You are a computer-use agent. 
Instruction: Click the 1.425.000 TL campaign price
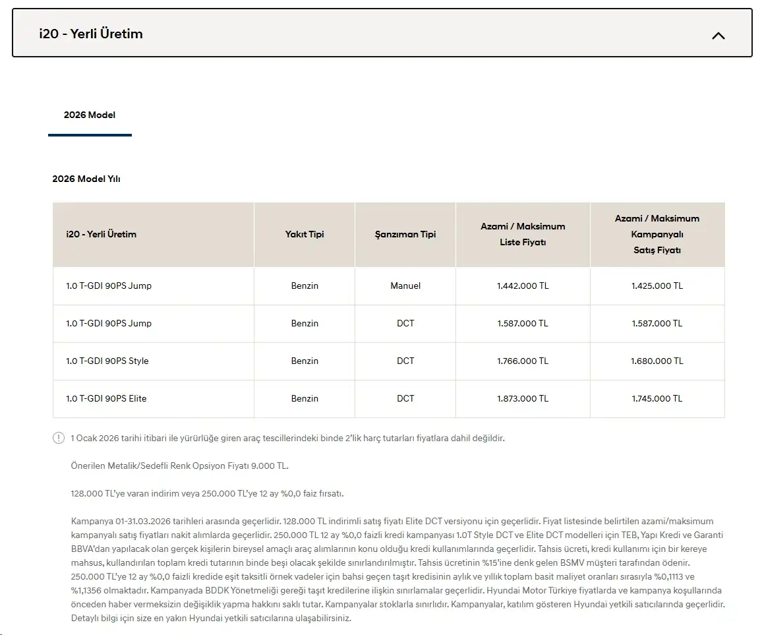click(657, 286)
